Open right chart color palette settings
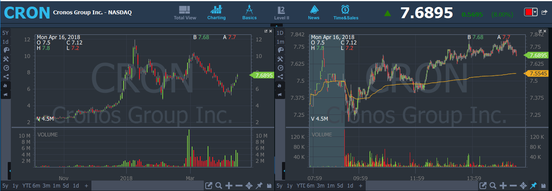The image size is (552, 191). 280,50
